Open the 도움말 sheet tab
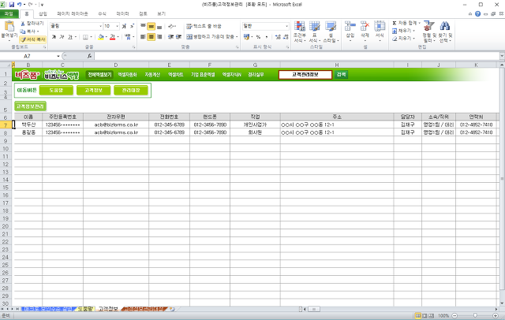This screenshot has width=505, height=320. (85, 309)
